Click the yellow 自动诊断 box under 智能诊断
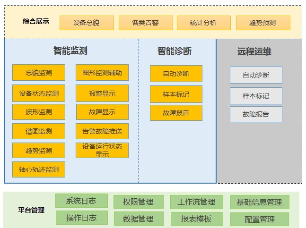This screenshot has height=228, width=306. coord(176,74)
